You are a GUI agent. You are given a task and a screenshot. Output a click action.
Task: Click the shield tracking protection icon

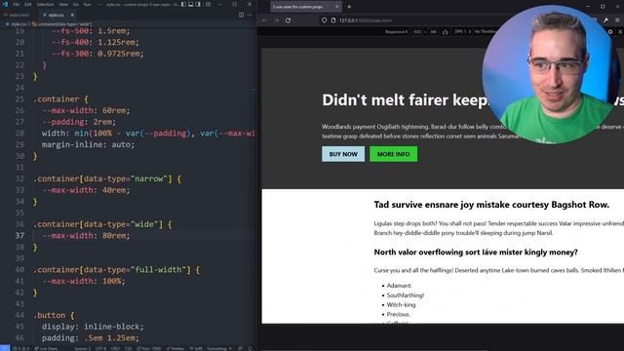coord(325,19)
